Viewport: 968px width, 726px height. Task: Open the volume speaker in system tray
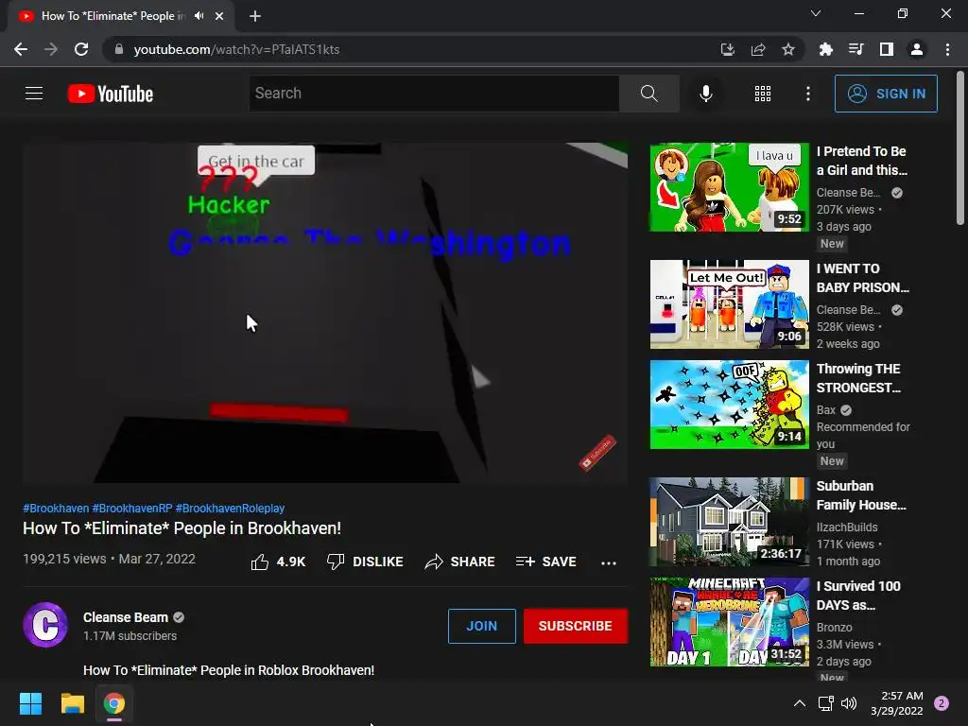(849, 703)
